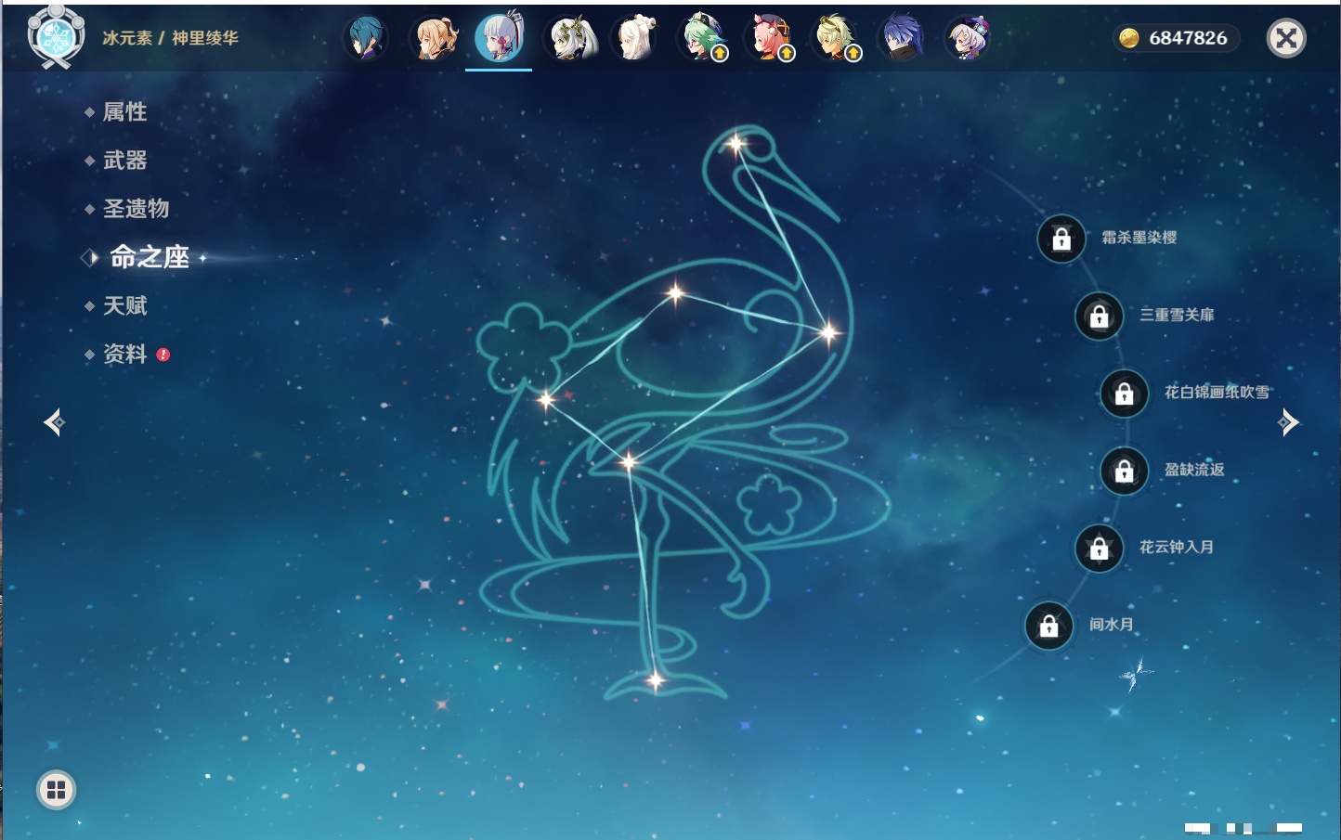Screen dimensions: 1341x840
Task: Choose the Ningguang portrait with white hair bun
Action: 636,39
